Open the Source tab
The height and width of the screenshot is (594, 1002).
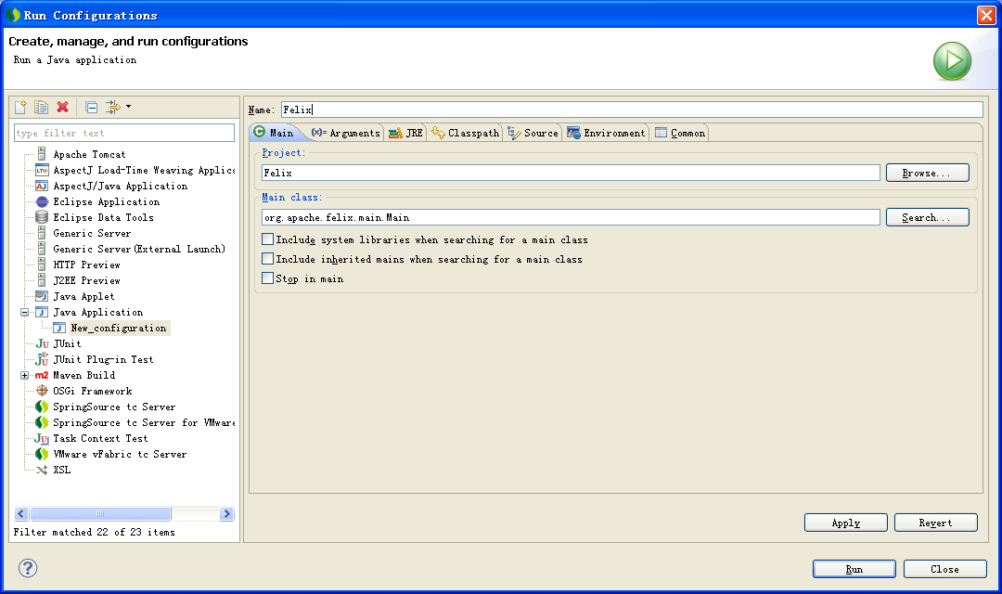[x=533, y=133]
